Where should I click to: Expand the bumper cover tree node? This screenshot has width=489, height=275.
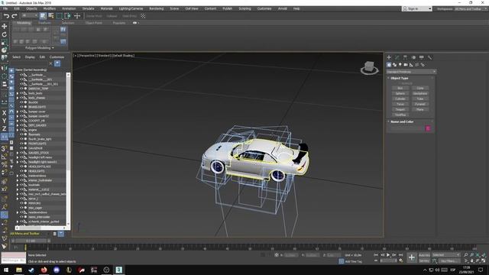point(18,112)
